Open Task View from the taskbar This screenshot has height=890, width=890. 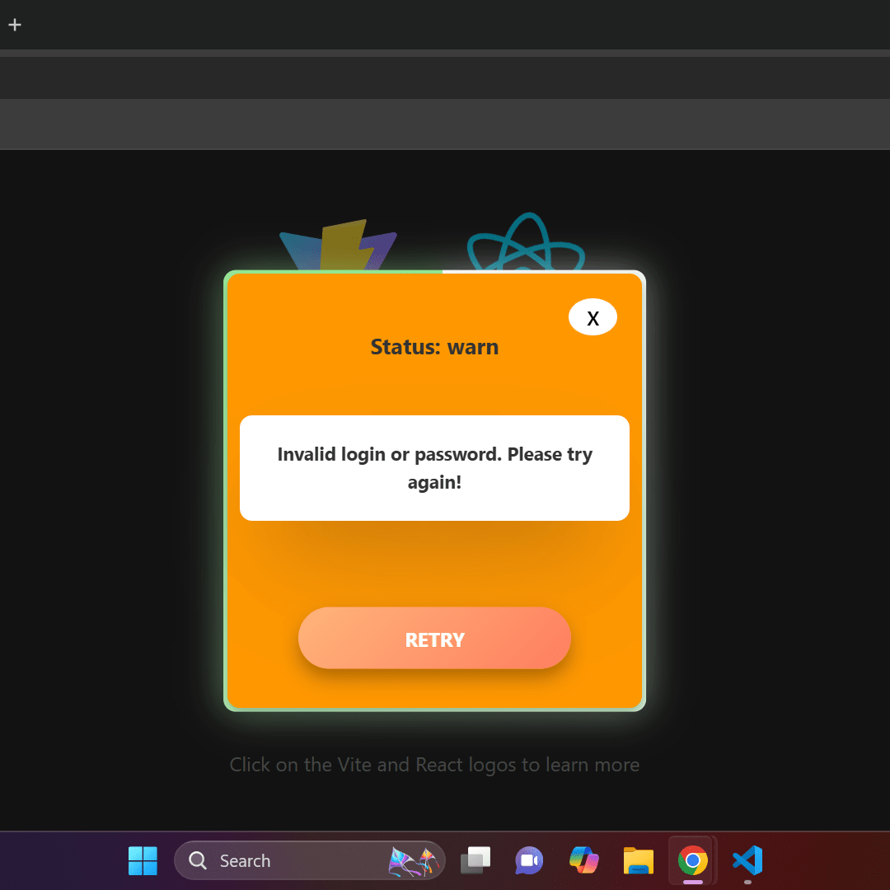click(x=475, y=860)
